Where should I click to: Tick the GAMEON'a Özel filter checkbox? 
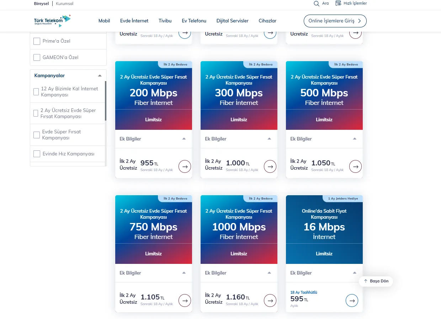pyautogui.click(x=37, y=57)
